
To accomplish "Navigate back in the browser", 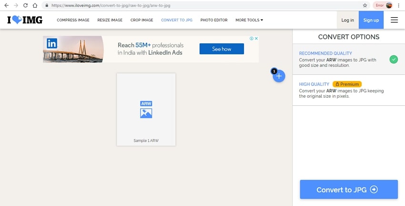I will pos(6,5).
